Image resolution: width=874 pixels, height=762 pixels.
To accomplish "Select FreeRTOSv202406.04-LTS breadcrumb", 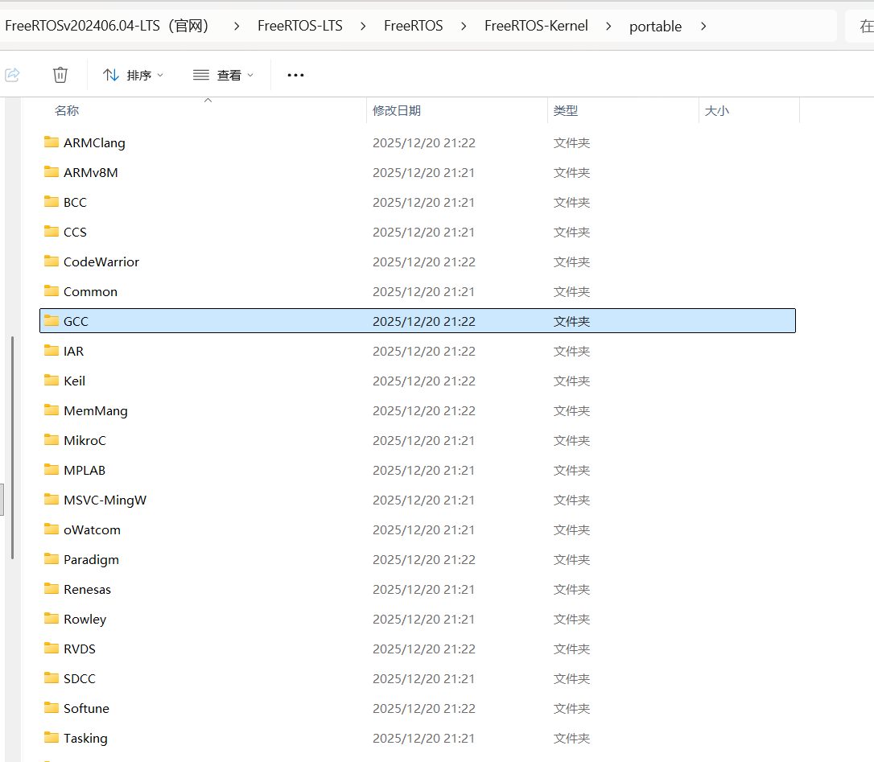I will (106, 27).
